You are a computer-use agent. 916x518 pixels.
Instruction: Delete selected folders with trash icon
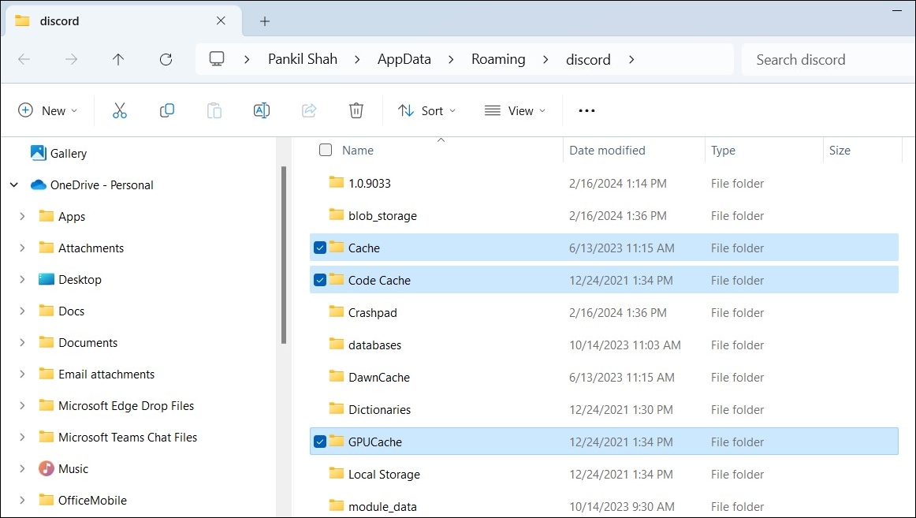(x=356, y=110)
